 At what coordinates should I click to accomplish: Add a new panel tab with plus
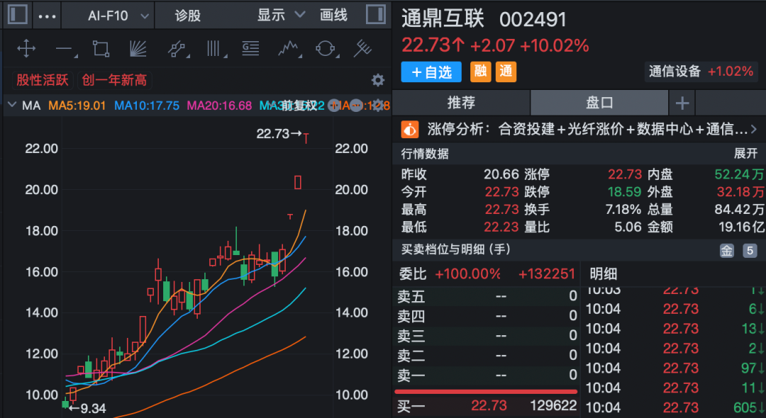coord(682,103)
